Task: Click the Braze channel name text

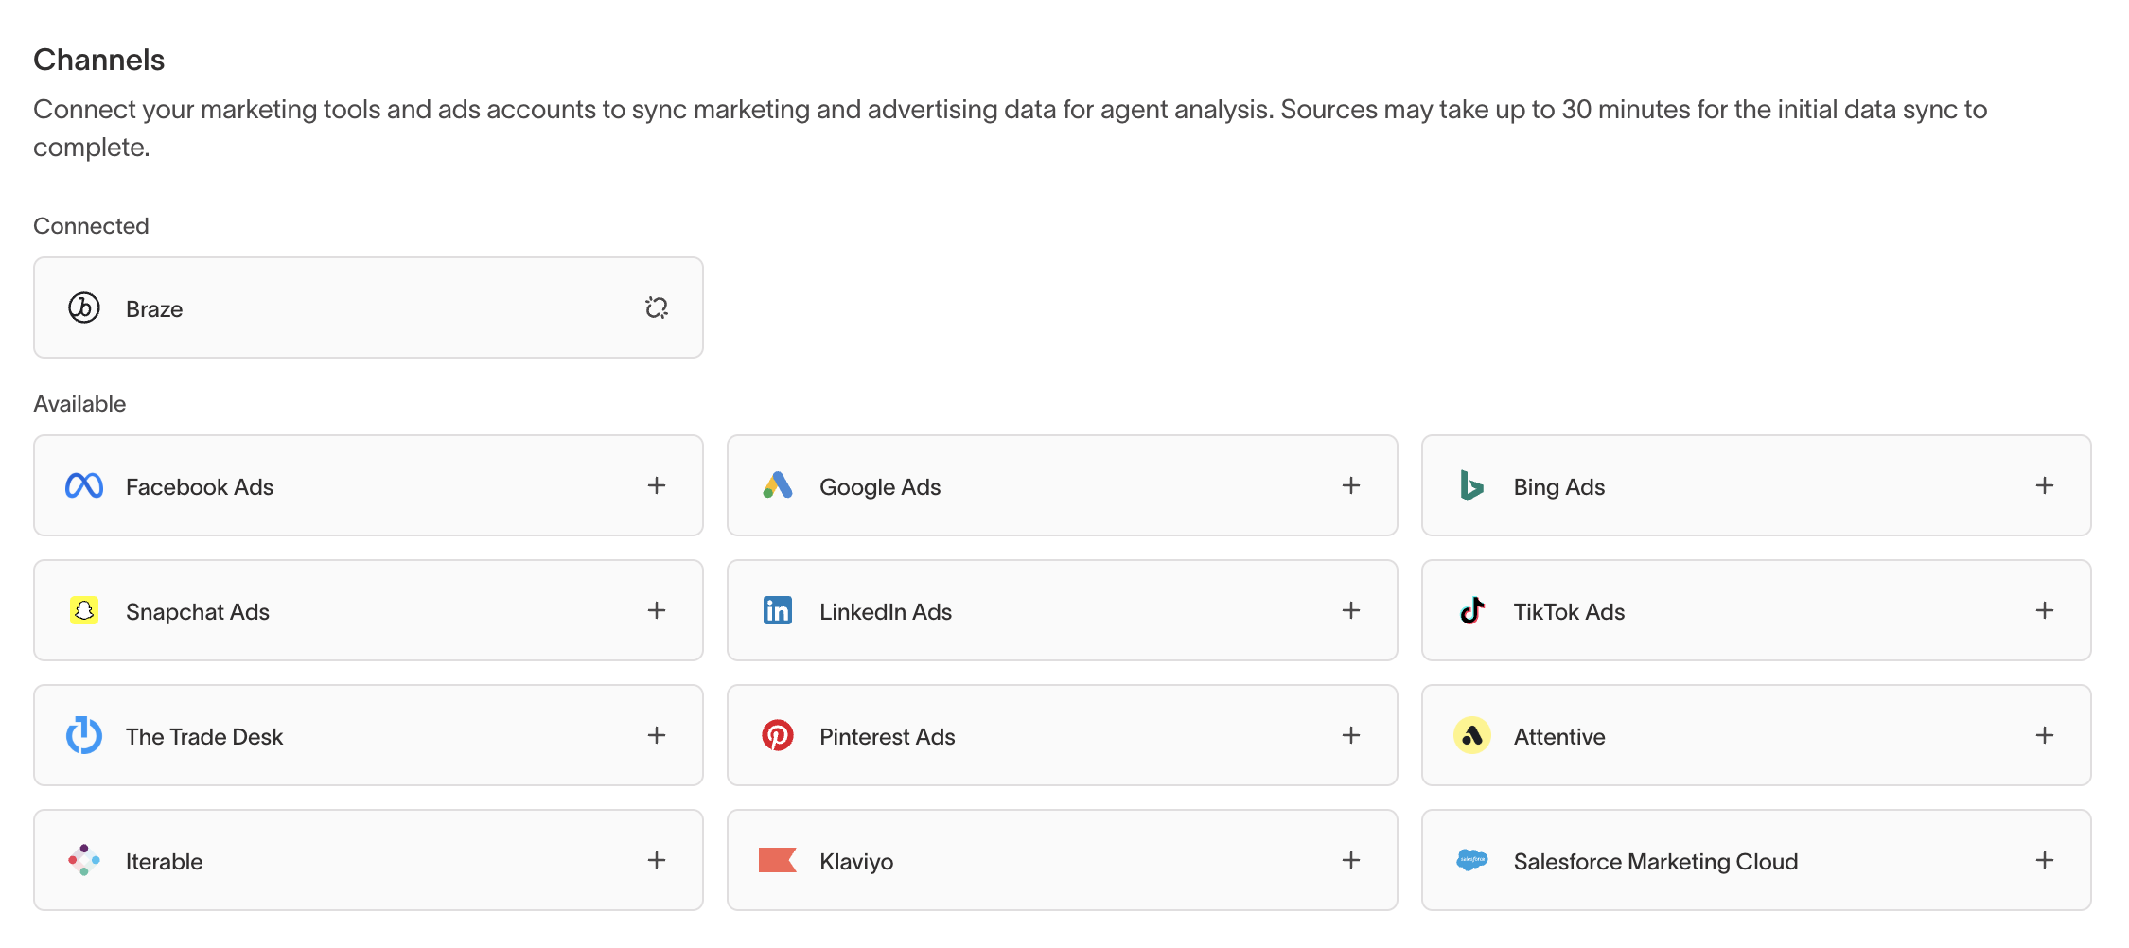Action: [x=154, y=309]
